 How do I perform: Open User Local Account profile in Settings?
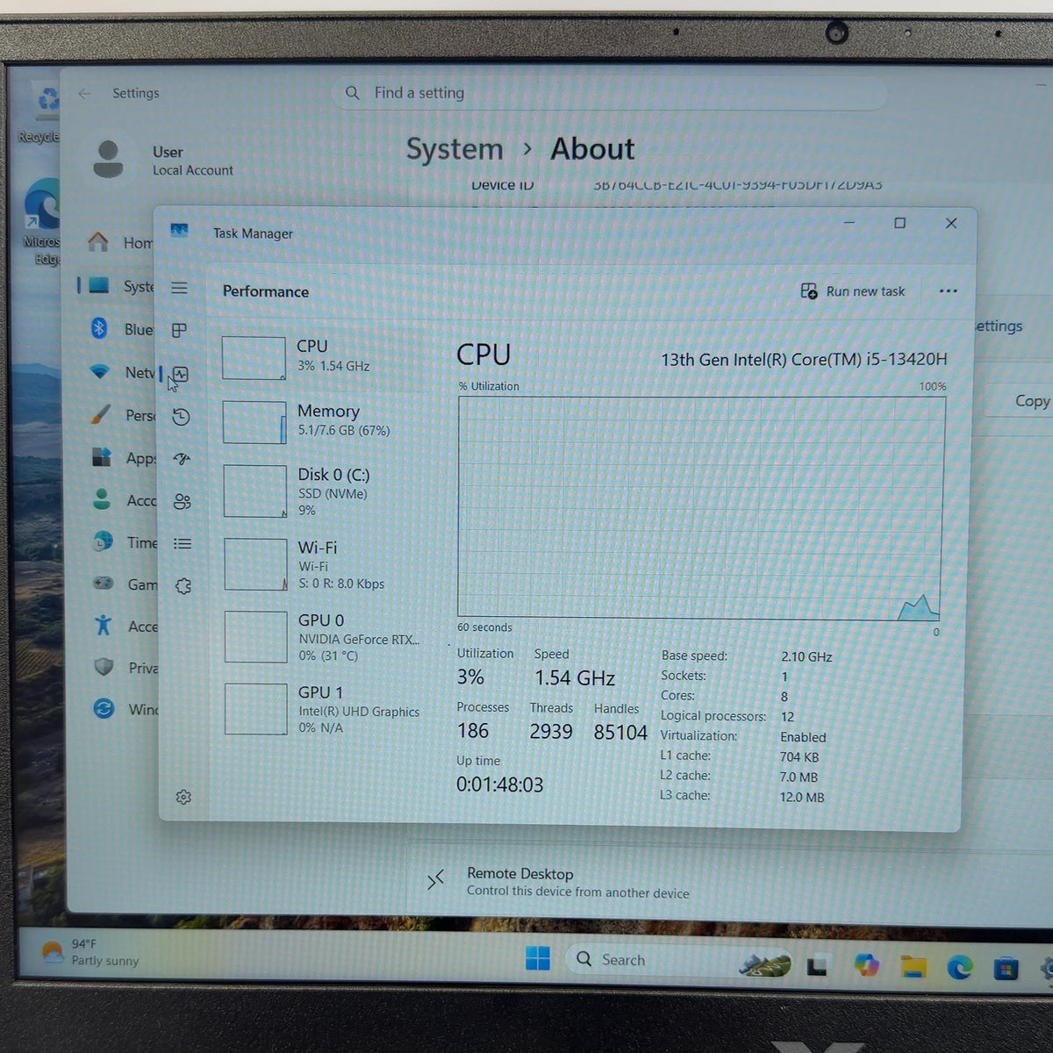point(163,160)
